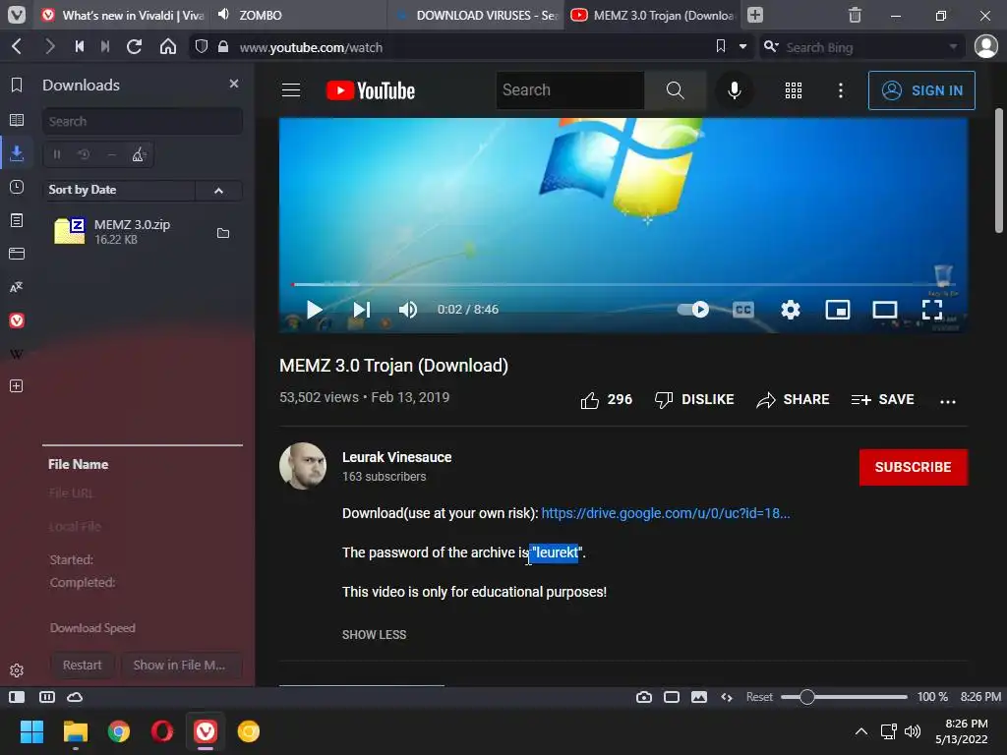Open the Wikipedia web panel
1007x755 pixels.
pos(17,354)
